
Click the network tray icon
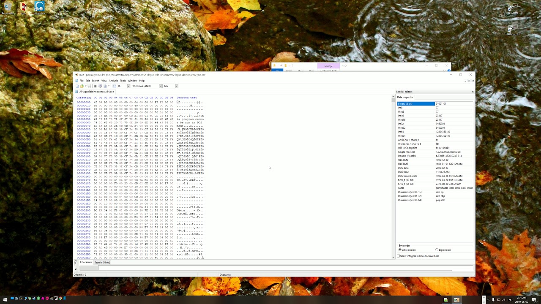[x=498, y=300]
